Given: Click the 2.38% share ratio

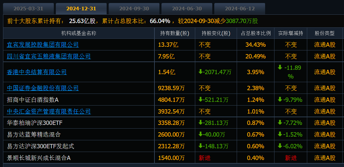Looking at the screenshot, I should (x=256, y=88).
